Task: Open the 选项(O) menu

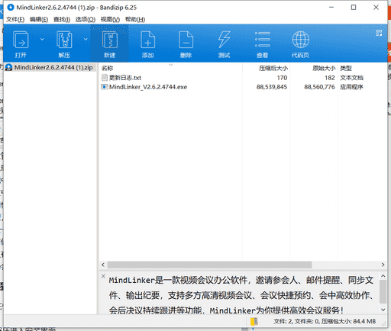Action: (86, 20)
